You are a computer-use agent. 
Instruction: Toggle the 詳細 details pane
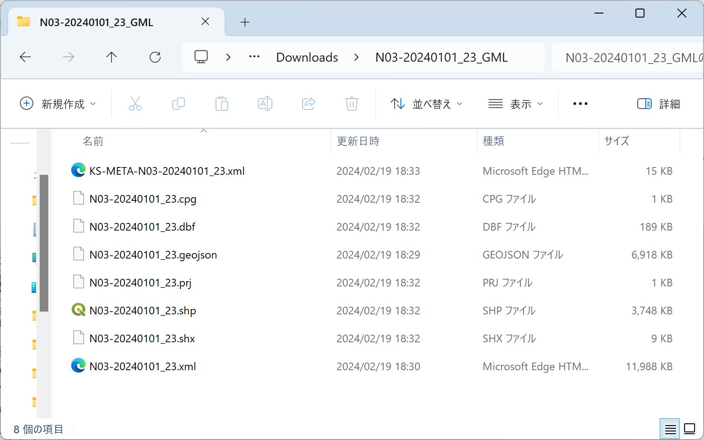pyautogui.click(x=658, y=104)
